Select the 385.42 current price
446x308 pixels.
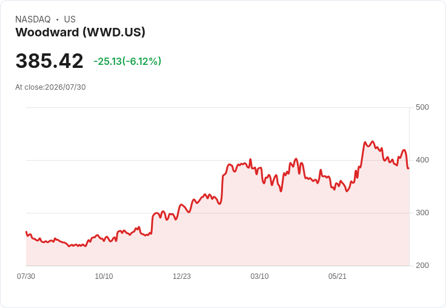tap(50, 61)
